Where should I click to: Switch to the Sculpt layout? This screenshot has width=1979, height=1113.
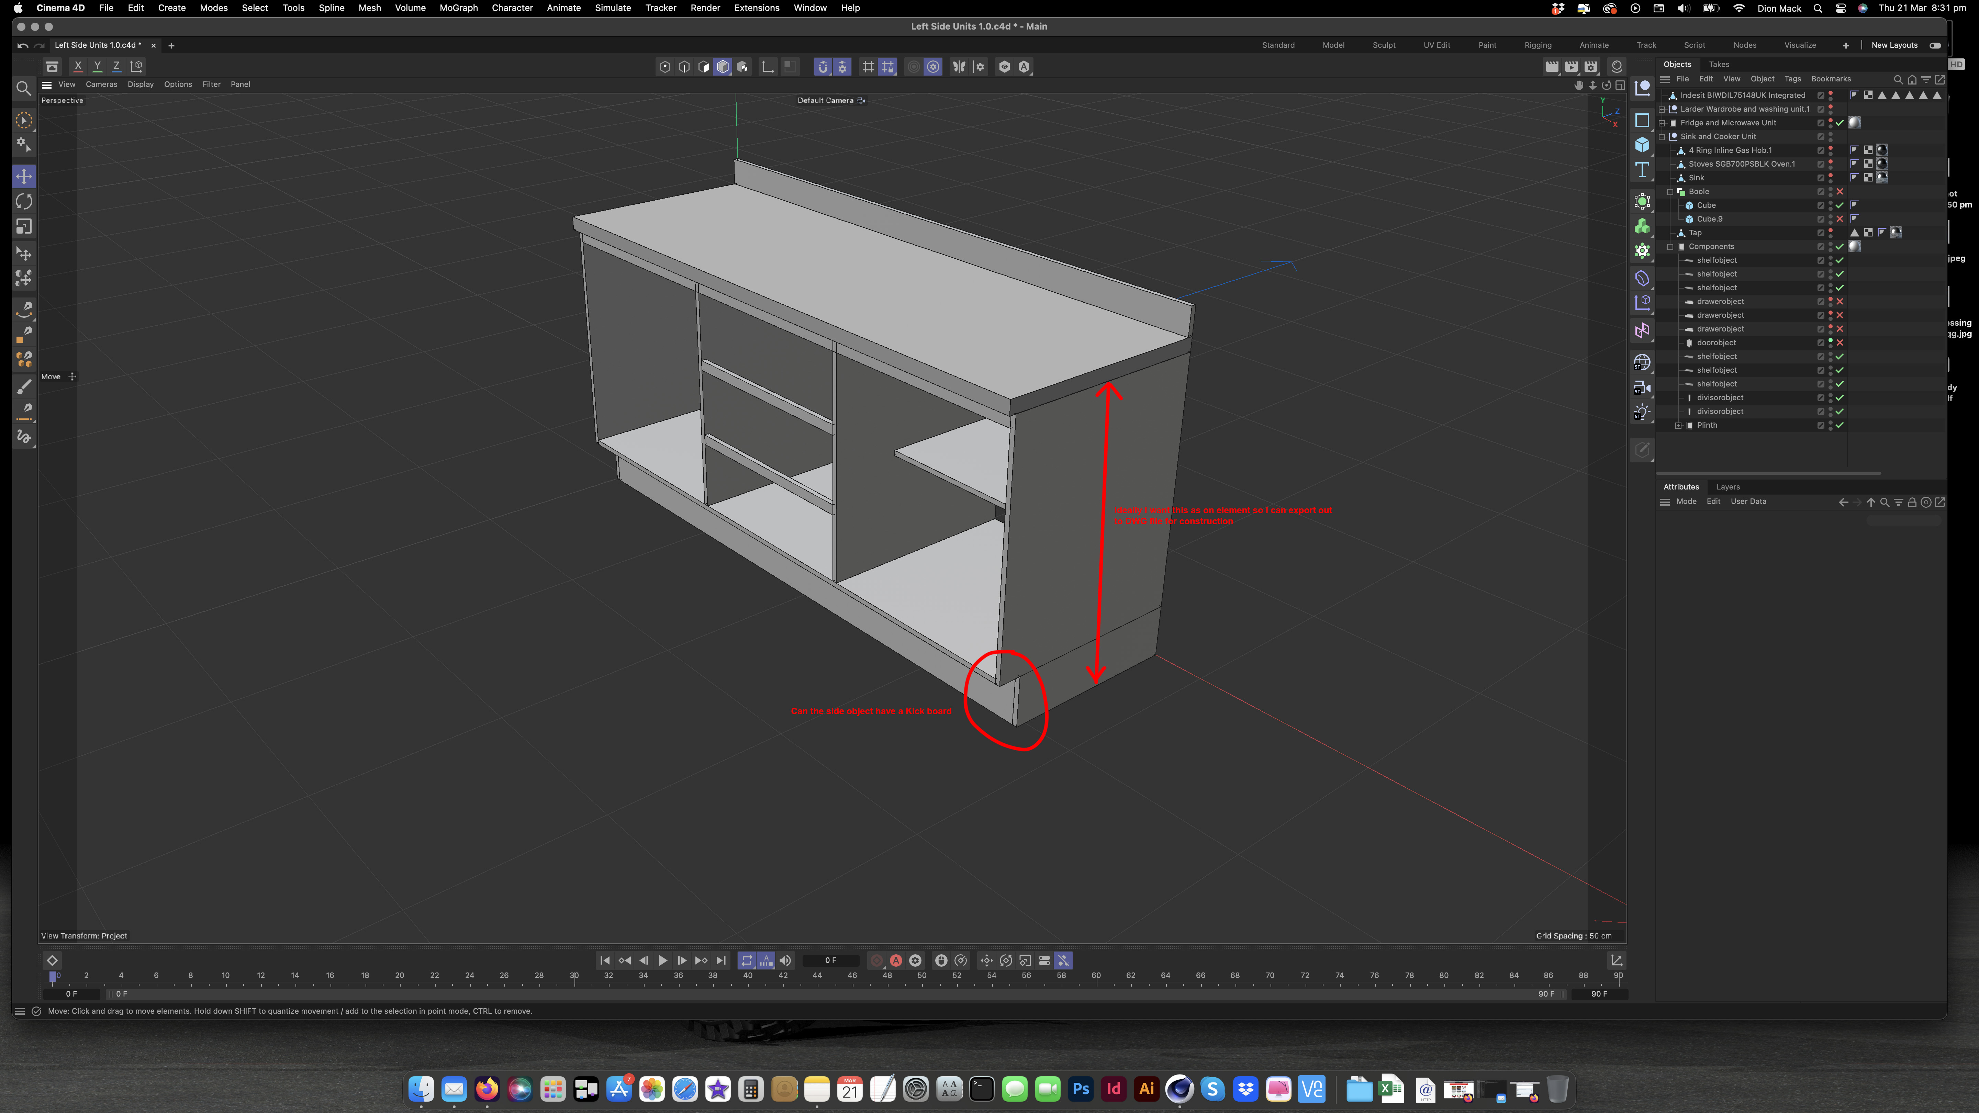1384,45
